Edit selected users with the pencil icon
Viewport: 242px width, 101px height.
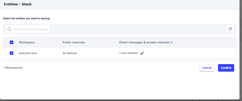(x=142, y=53)
